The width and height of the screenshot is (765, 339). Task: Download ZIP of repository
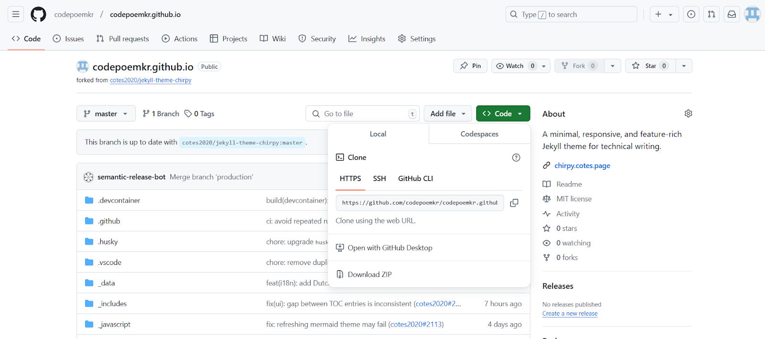pyautogui.click(x=364, y=274)
